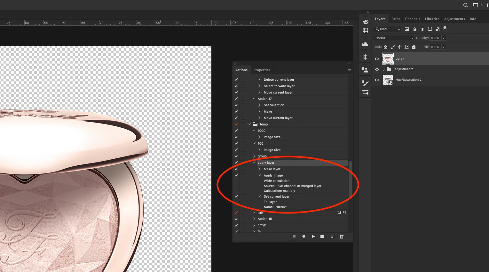This screenshot has height=272, width=489.
Task: Create a new action set folder
Action: click(x=322, y=237)
